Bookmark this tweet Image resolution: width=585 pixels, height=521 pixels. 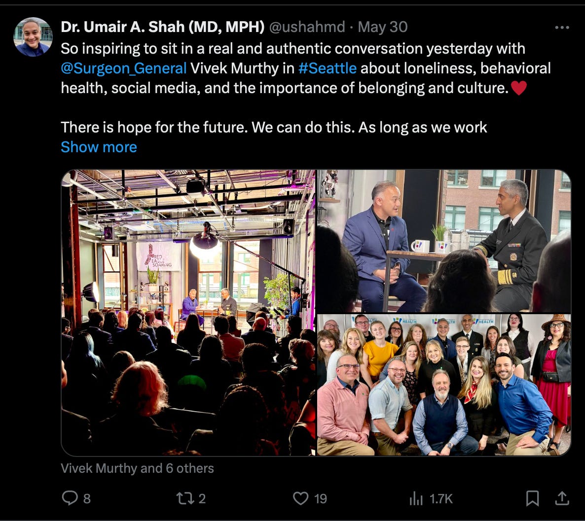[x=532, y=498]
